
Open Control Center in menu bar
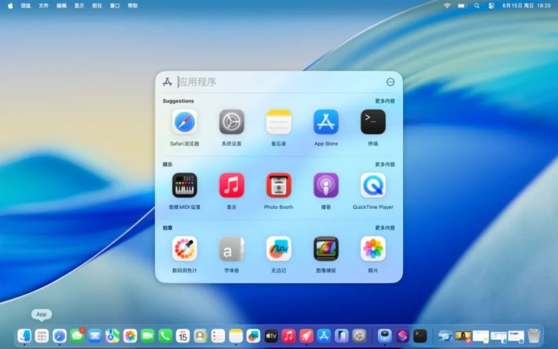492,6
